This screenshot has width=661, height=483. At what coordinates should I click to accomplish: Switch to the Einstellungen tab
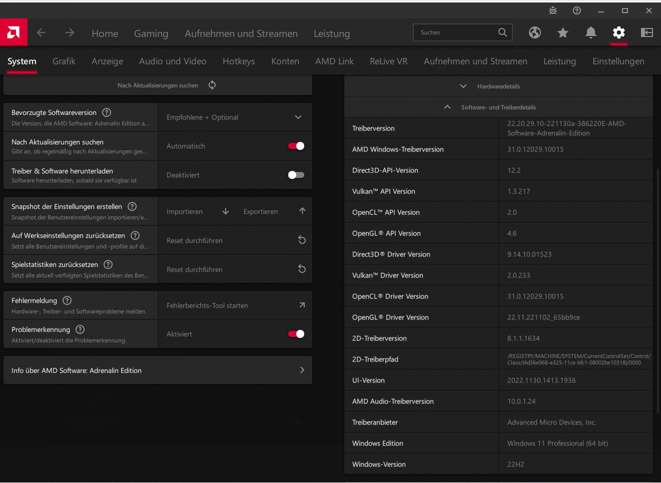(x=618, y=61)
